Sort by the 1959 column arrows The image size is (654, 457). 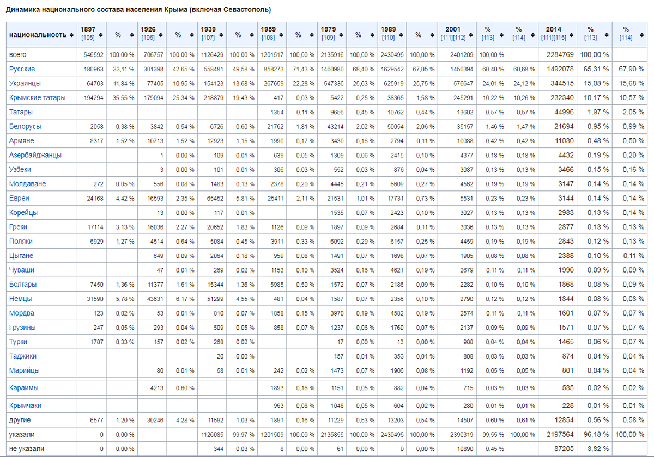pyautogui.click(x=282, y=34)
